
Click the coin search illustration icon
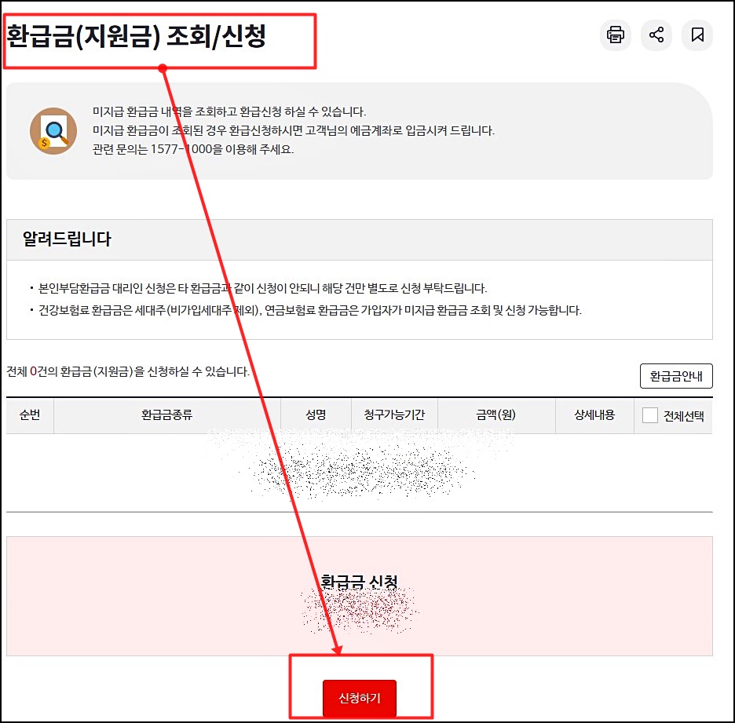pos(53,131)
